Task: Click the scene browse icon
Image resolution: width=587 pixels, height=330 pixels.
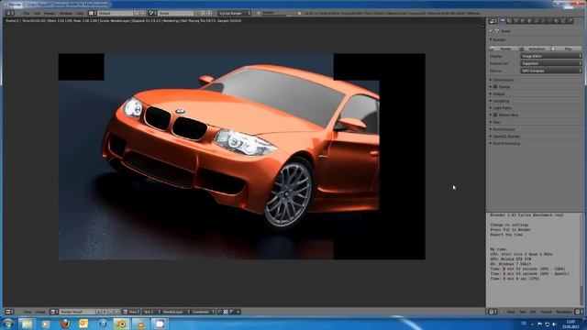Action: [x=152, y=13]
